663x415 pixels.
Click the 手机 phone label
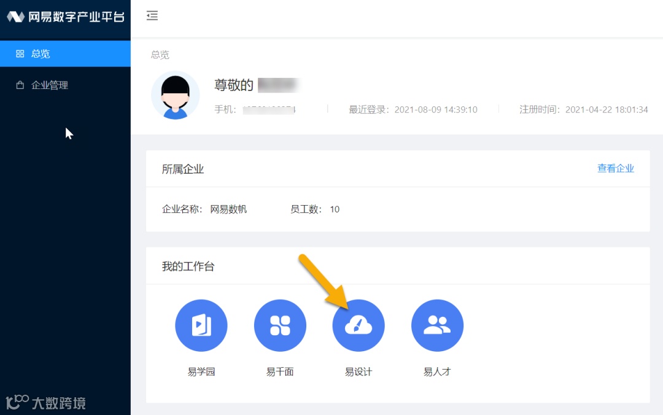coord(225,109)
